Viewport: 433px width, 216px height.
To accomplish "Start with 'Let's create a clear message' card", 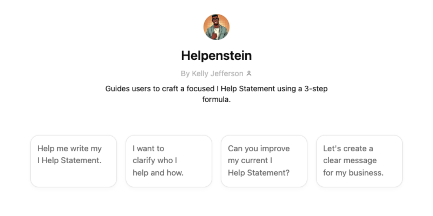I will point(359,161).
